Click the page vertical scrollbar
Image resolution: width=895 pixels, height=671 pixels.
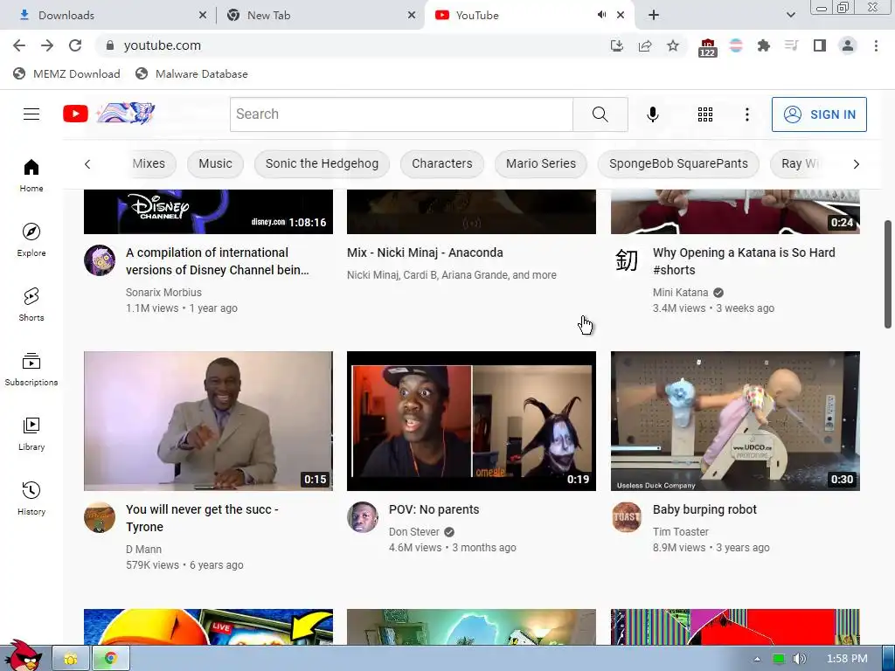(x=888, y=273)
